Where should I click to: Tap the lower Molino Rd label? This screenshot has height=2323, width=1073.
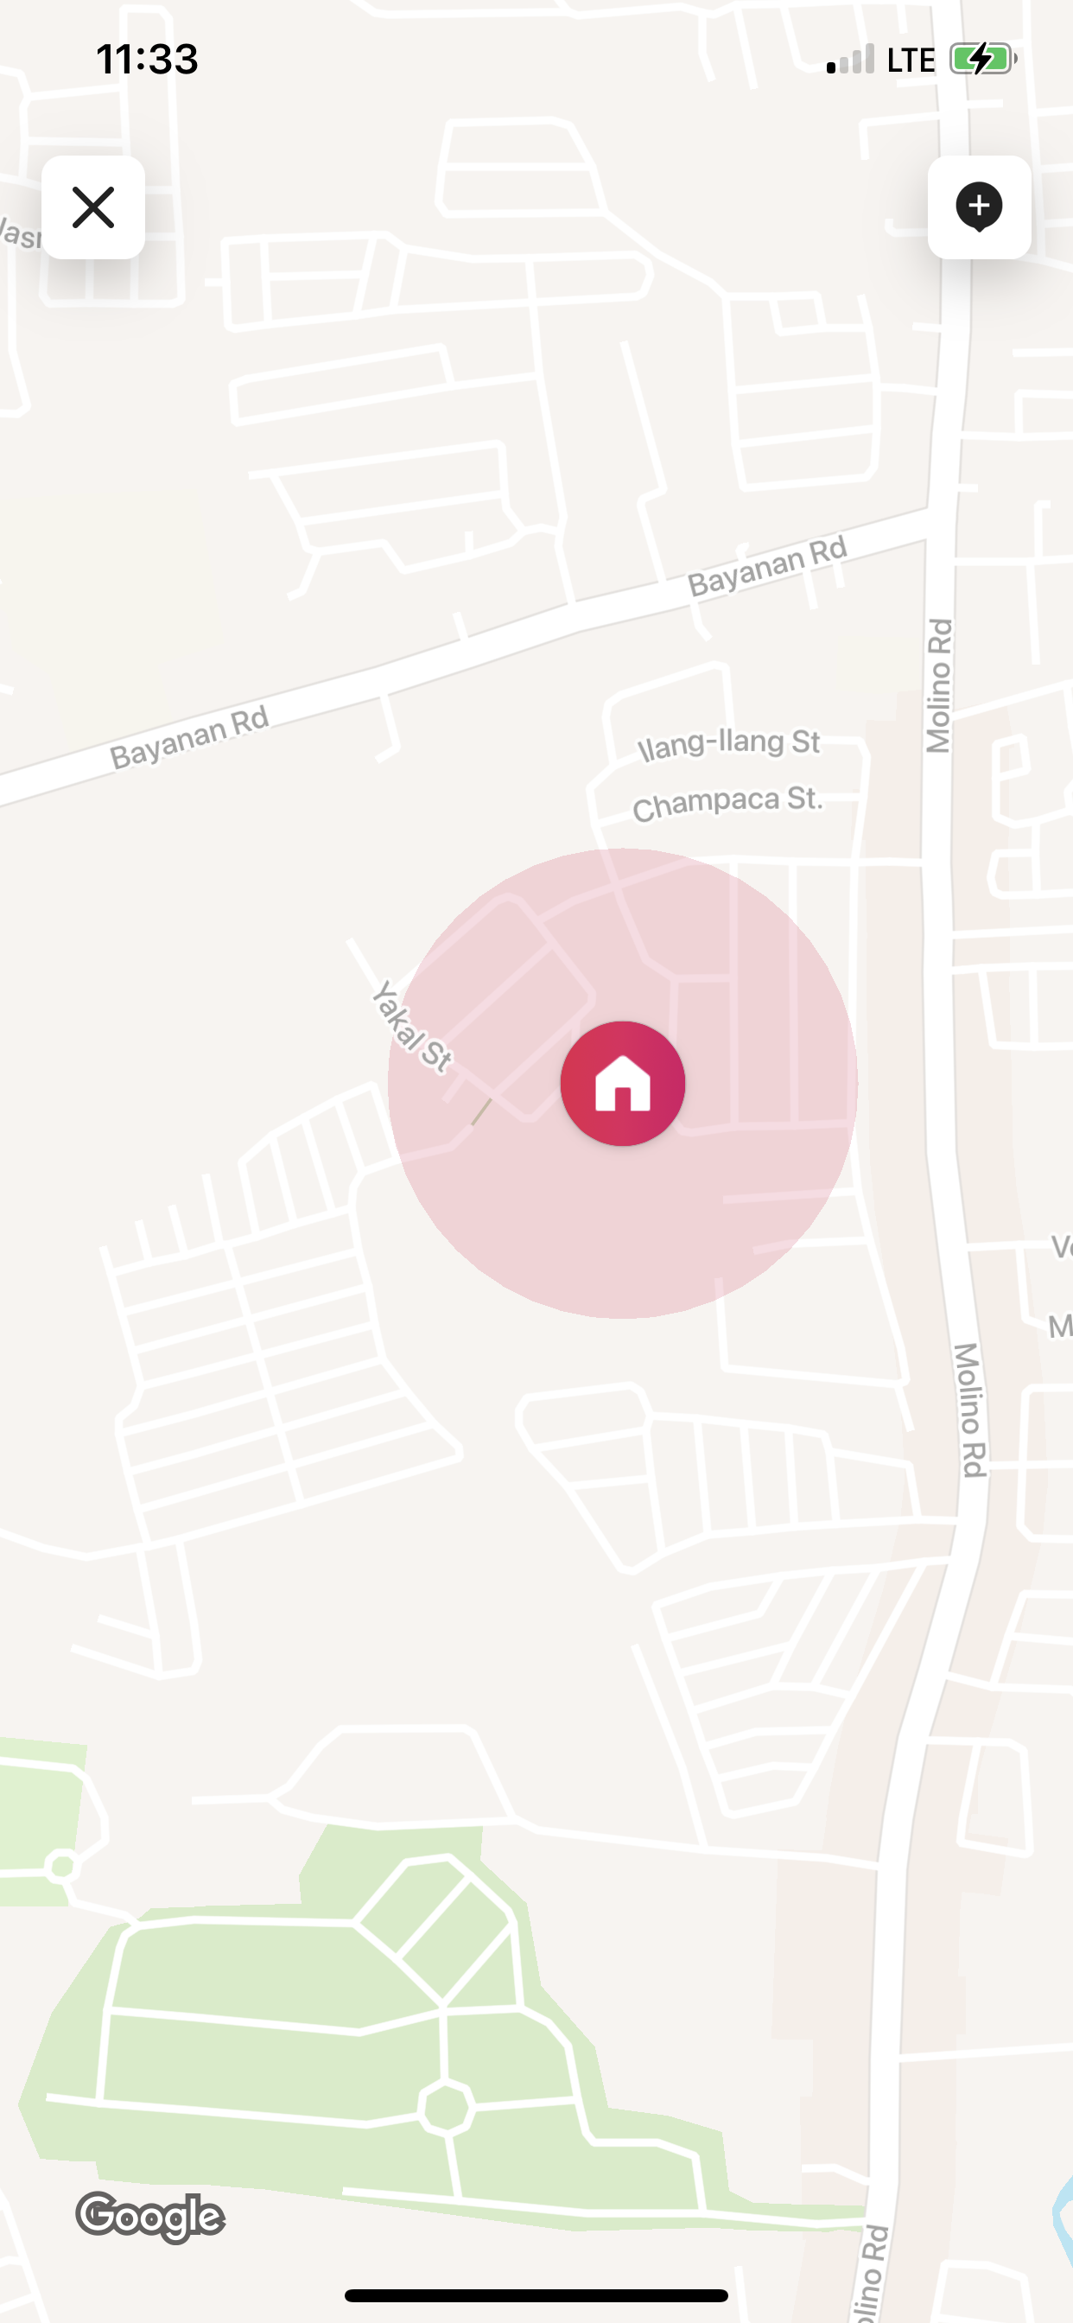[969, 1410]
